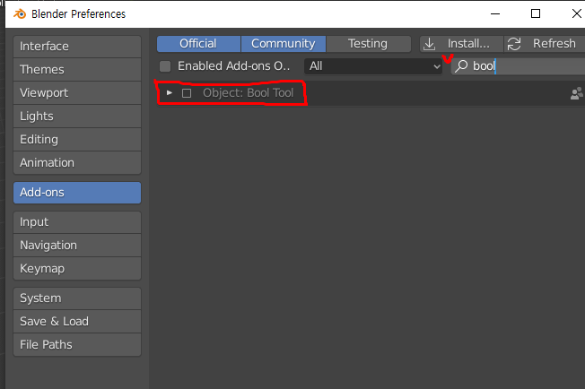Toggle Enabled Add-ons Only checkbox
The width and height of the screenshot is (585, 389).
point(165,66)
